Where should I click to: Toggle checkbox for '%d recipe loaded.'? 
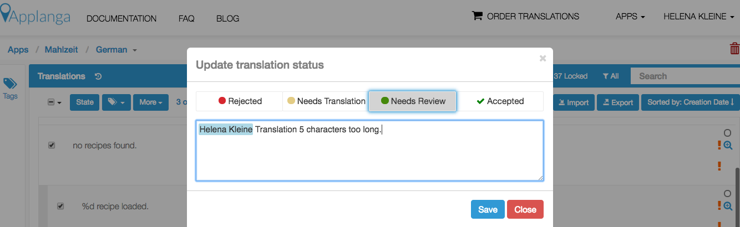point(60,206)
